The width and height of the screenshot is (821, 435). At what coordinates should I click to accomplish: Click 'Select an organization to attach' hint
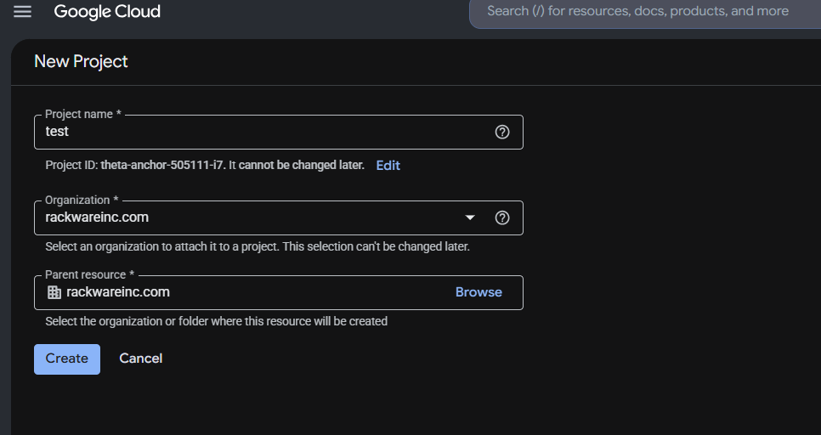(257, 246)
